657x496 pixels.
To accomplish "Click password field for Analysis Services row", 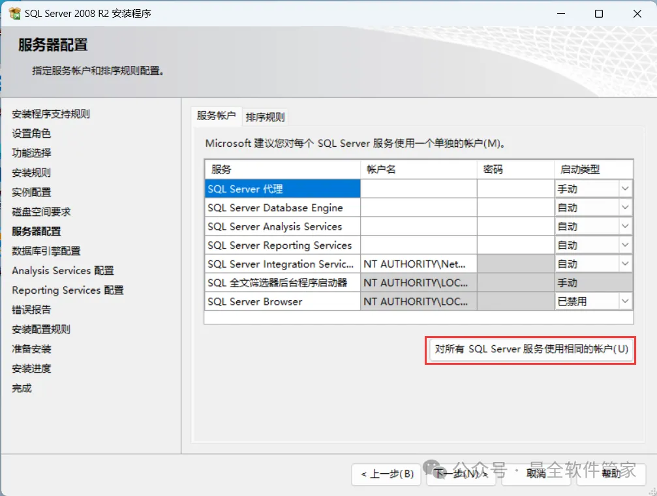I will 516,226.
